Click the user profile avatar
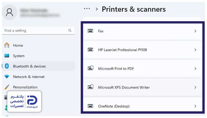Image resolution: width=207 pixels, height=118 pixels. 9,12
